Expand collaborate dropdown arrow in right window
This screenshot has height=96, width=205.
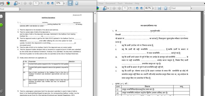[x=108, y=8]
